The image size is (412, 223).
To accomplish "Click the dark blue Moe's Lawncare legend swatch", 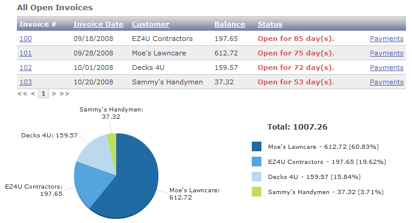I will click(x=257, y=146).
